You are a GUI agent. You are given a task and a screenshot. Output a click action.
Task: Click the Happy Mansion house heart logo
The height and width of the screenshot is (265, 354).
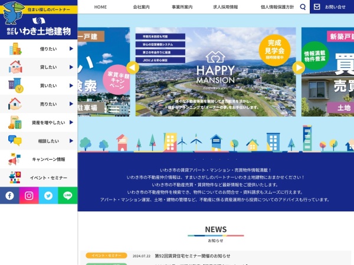pos(215,57)
